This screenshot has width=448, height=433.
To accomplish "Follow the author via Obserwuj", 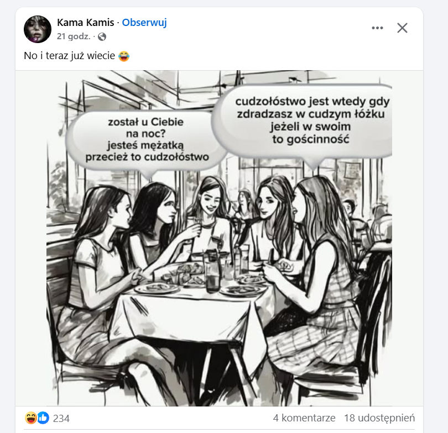I will [x=144, y=23].
